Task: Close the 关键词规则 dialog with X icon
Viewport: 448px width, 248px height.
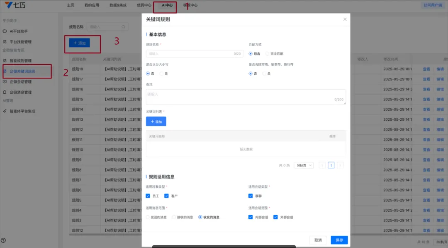Action: 345,19
